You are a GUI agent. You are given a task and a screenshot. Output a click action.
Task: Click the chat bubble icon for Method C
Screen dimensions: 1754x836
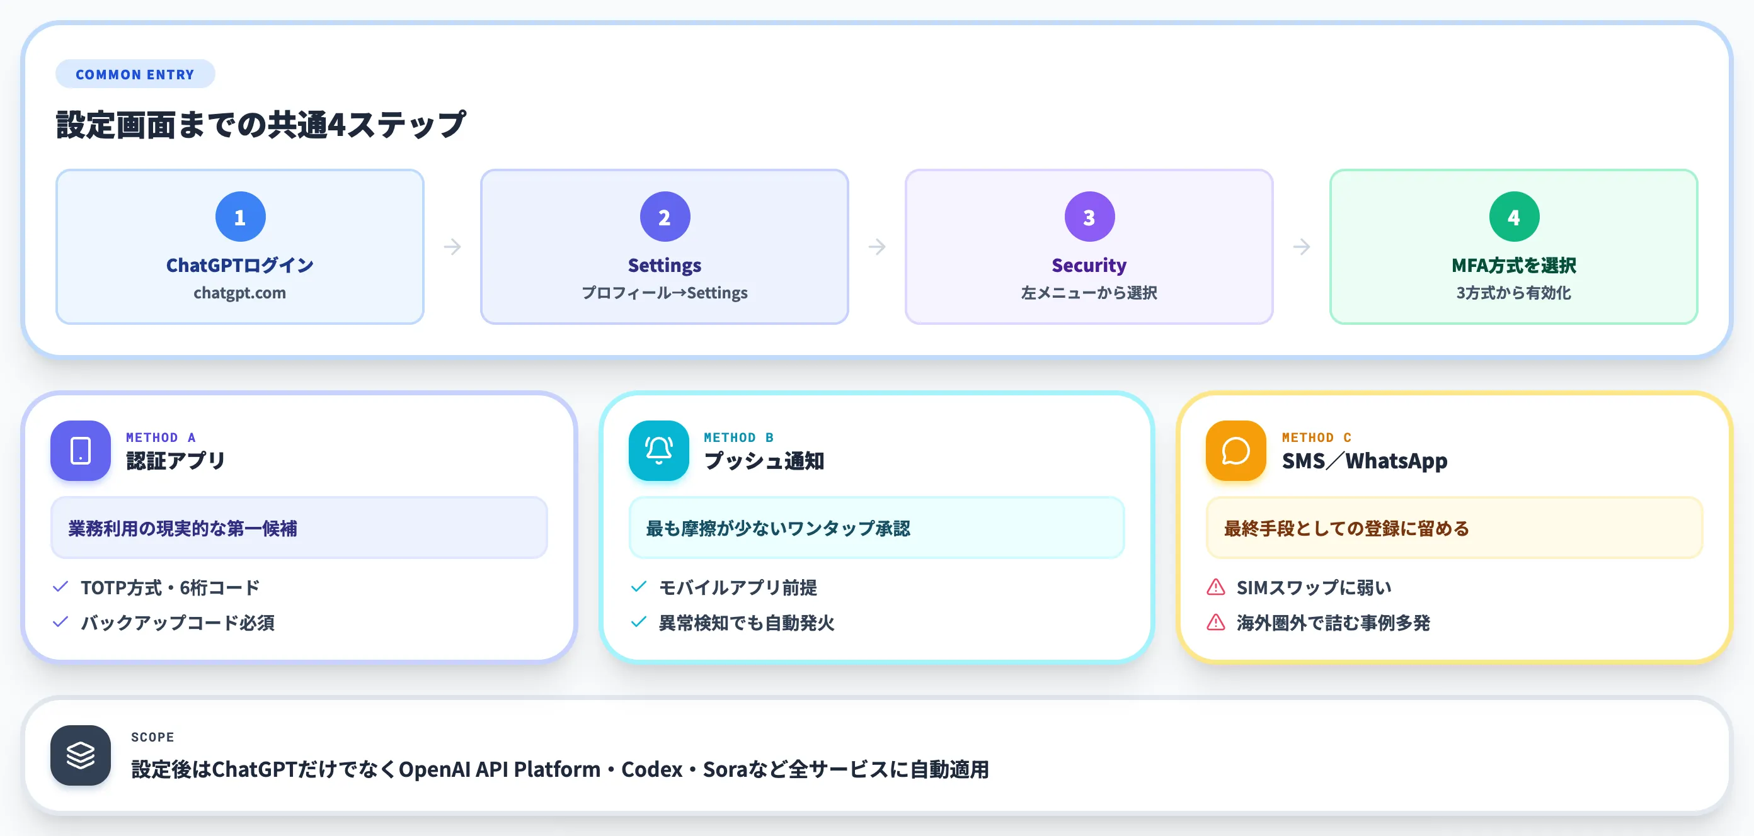tap(1235, 450)
